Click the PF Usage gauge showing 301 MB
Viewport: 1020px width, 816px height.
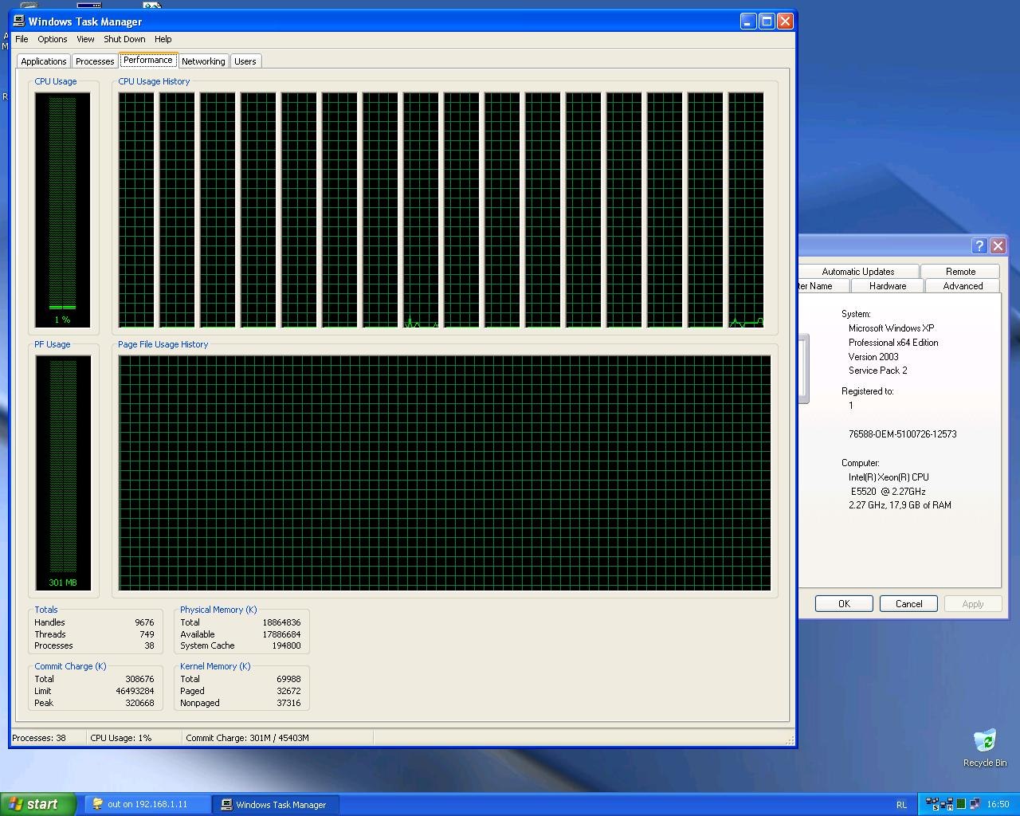63,473
